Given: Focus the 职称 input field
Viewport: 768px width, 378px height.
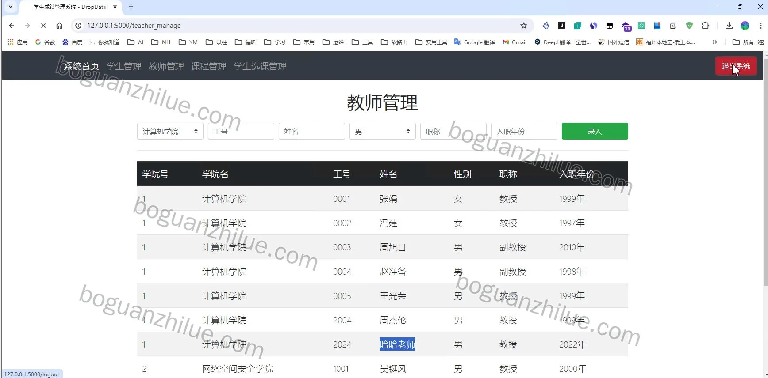Looking at the screenshot, I should [x=453, y=131].
